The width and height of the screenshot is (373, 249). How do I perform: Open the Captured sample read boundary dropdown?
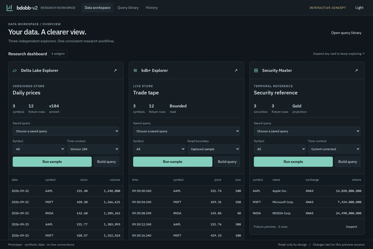click(214, 149)
